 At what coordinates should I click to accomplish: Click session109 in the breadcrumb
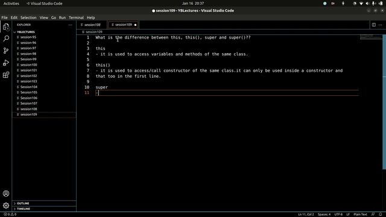coord(94,32)
